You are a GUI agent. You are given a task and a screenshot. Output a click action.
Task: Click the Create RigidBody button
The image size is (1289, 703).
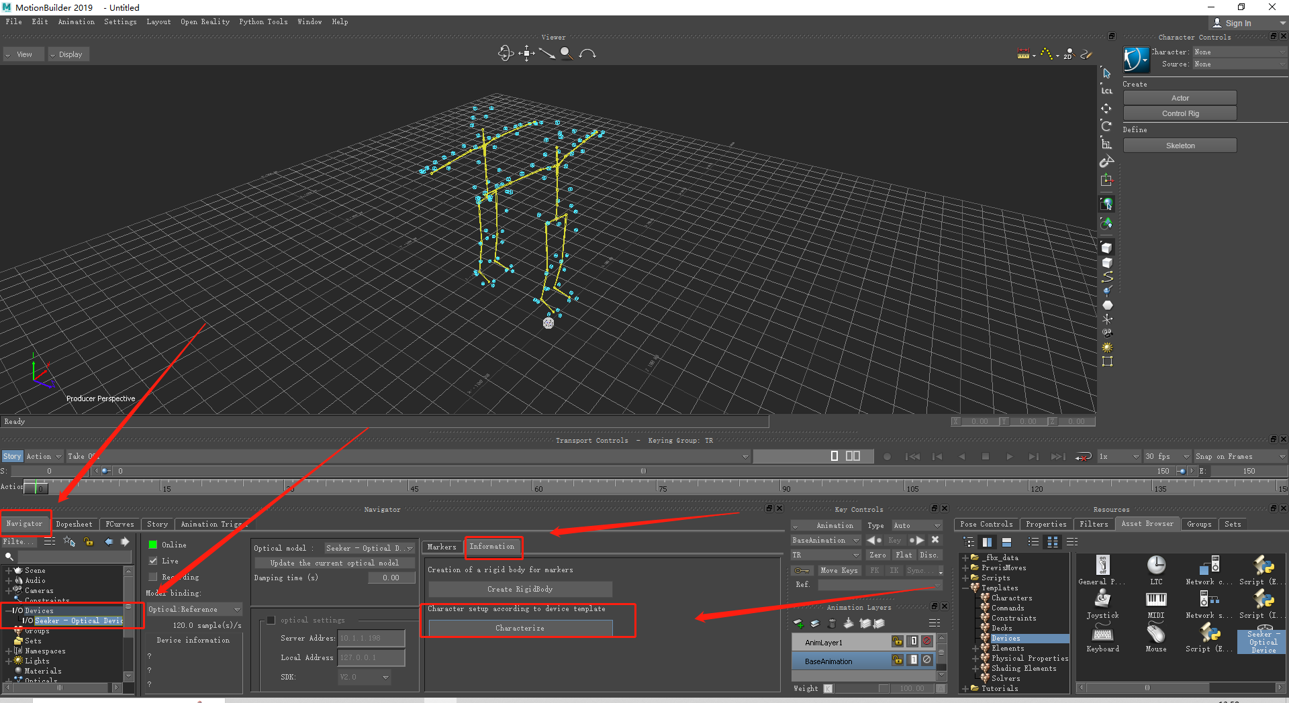coord(520,589)
